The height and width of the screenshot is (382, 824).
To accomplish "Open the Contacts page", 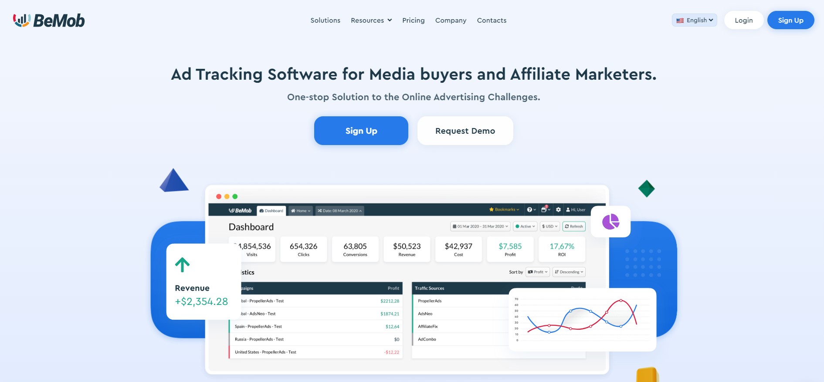I will [492, 20].
